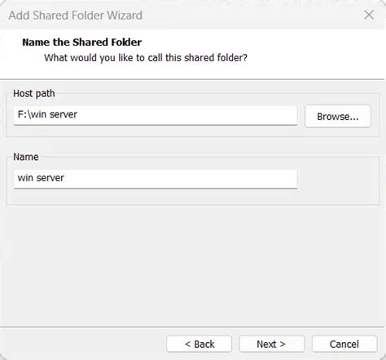Cancel the shared folder wizard

point(344,344)
